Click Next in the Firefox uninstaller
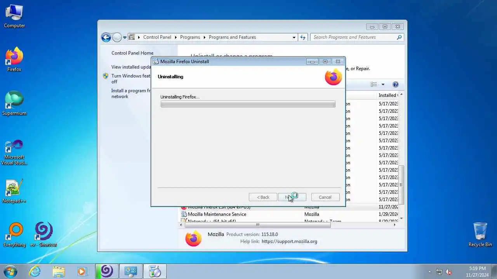This screenshot has height=279, width=497. 292,197
